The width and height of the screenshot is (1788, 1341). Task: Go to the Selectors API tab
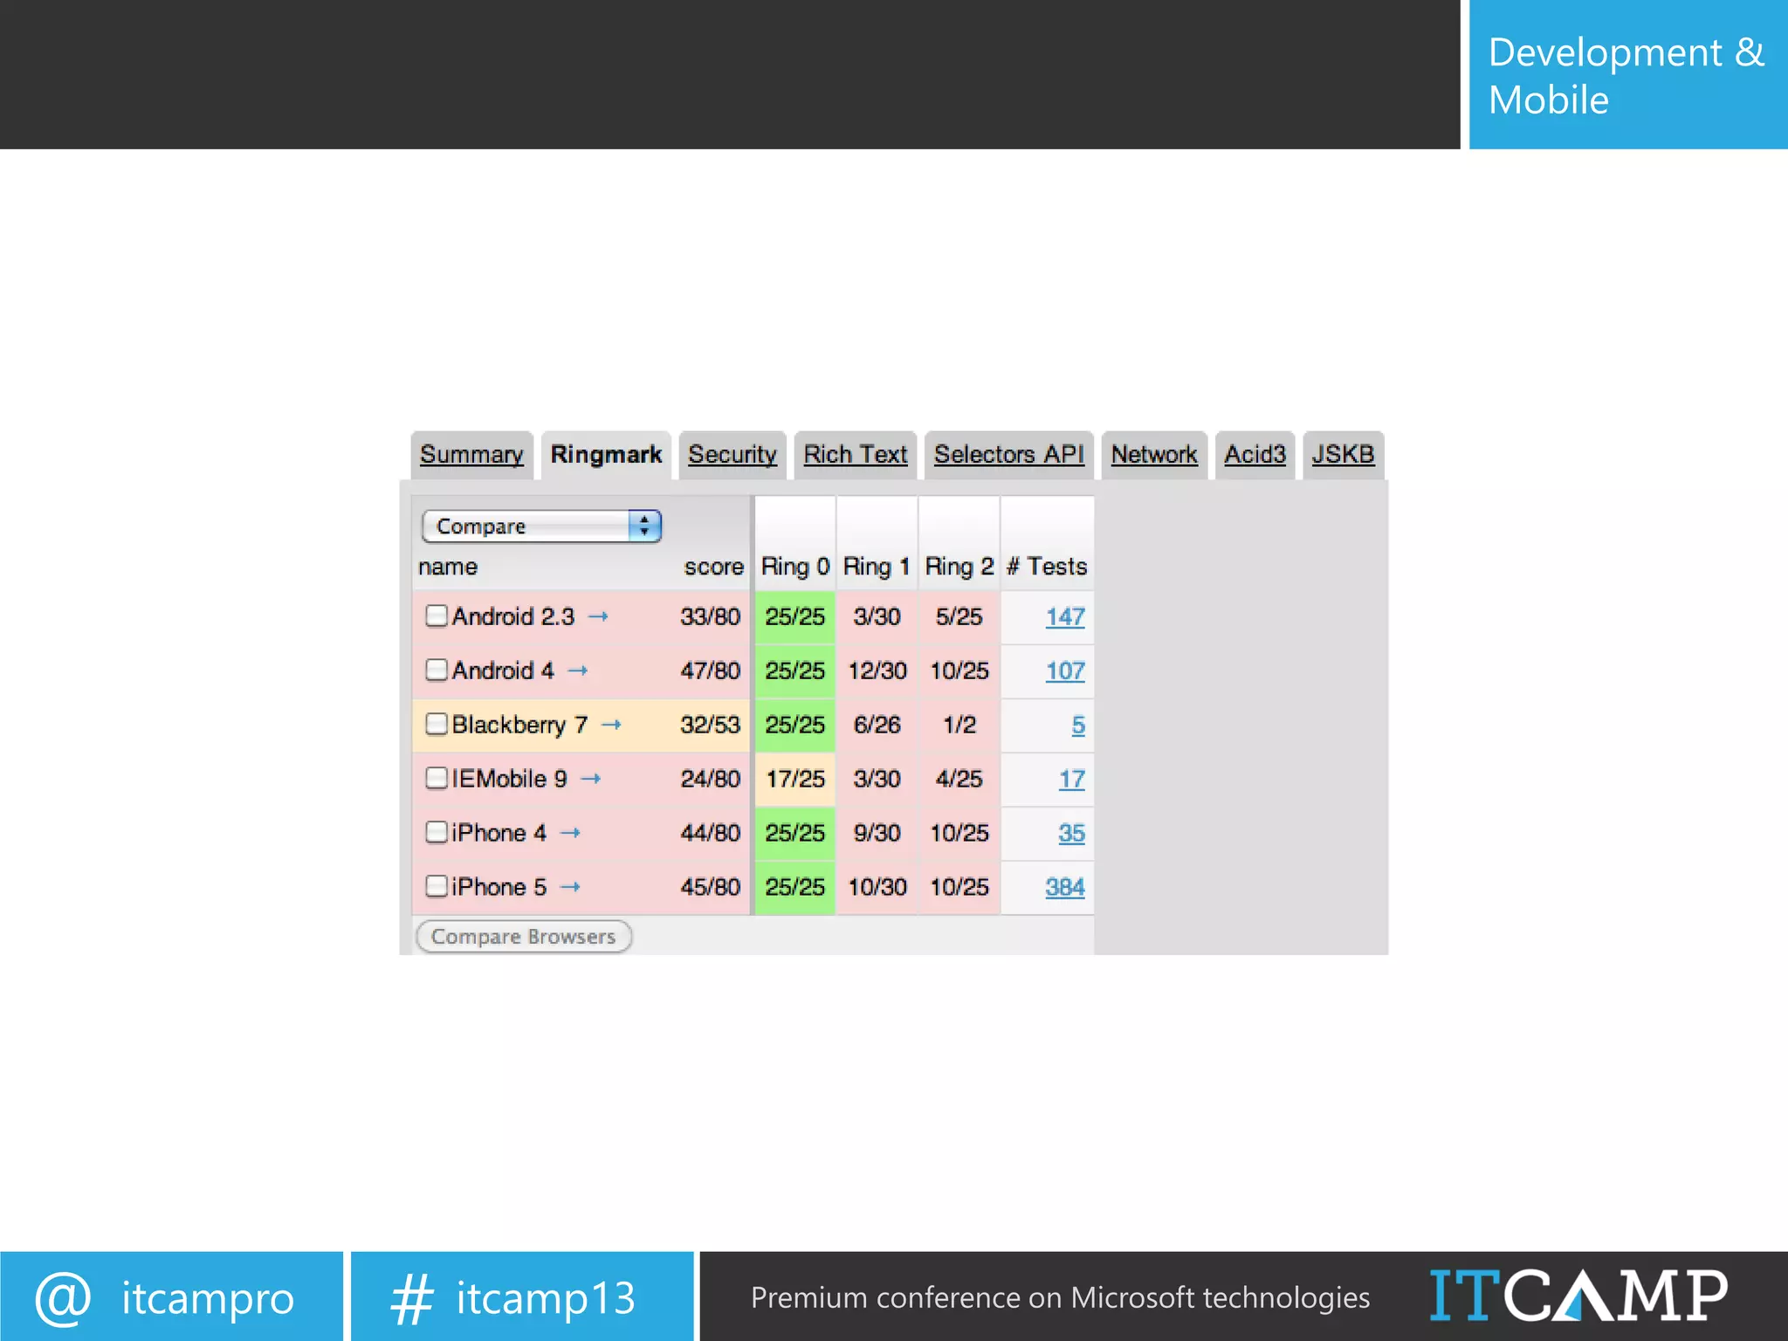pyautogui.click(x=1008, y=455)
